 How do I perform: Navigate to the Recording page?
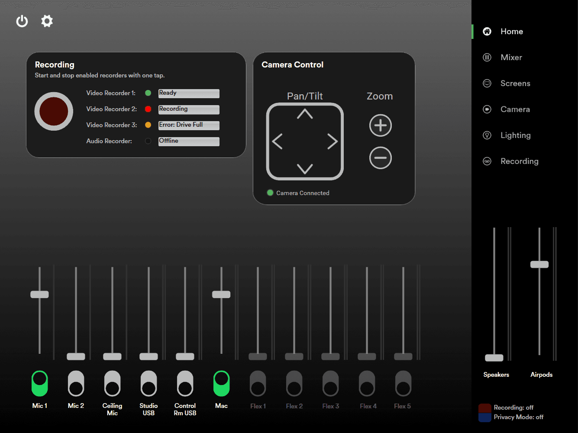click(520, 161)
